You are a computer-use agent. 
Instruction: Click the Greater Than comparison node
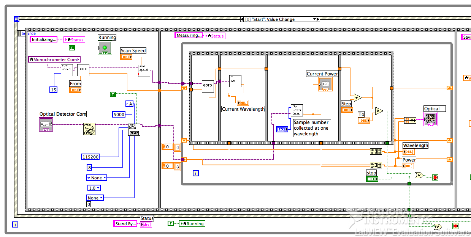pyautogui.click(x=379, y=111)
